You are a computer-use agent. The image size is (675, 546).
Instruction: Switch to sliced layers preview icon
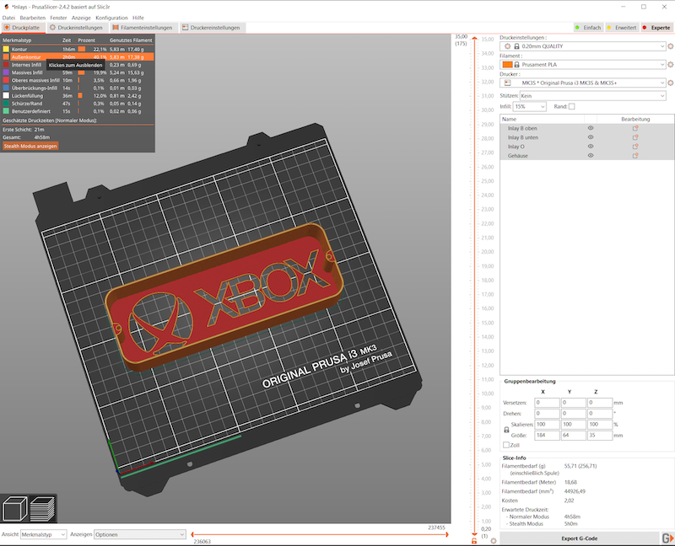click(42, 510)
